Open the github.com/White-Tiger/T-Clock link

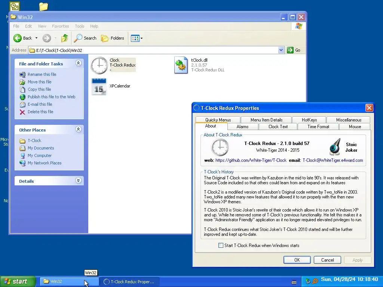pyautogui.click(x=251, y=160)
